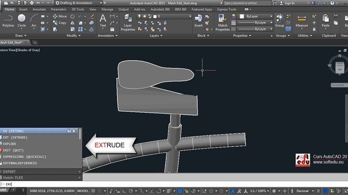Toggle MODEL space button in status bar
348x195 pixels.
(83, 191)
